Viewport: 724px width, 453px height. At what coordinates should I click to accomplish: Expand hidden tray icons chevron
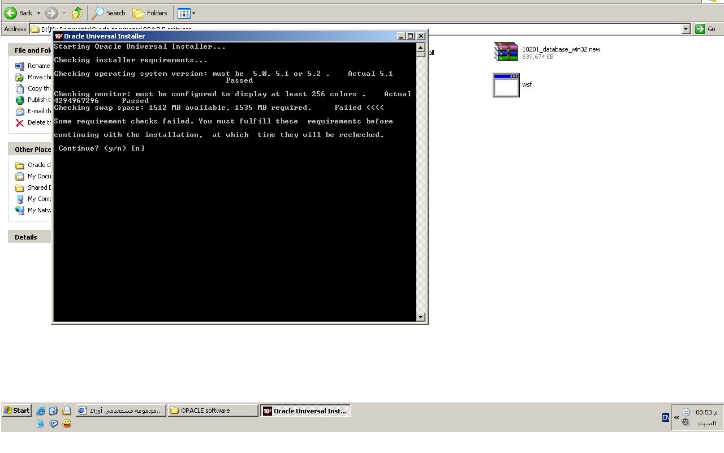[x=676, y=417]
